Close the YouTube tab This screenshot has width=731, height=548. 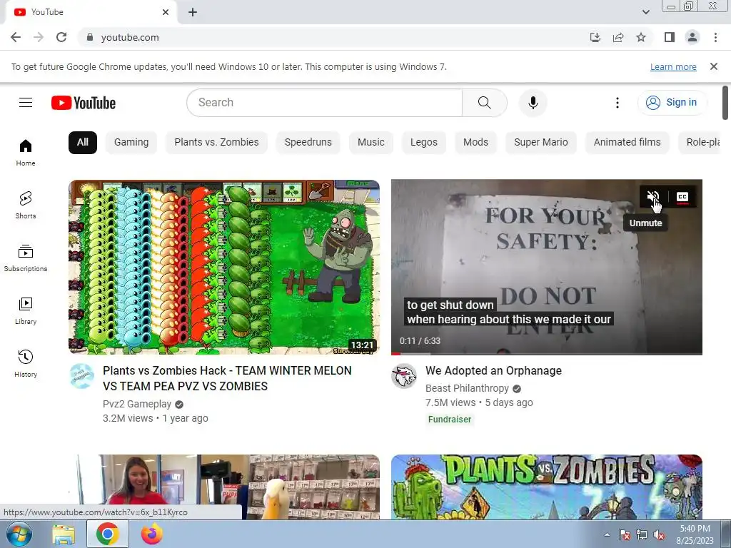[x=166, y=12]
